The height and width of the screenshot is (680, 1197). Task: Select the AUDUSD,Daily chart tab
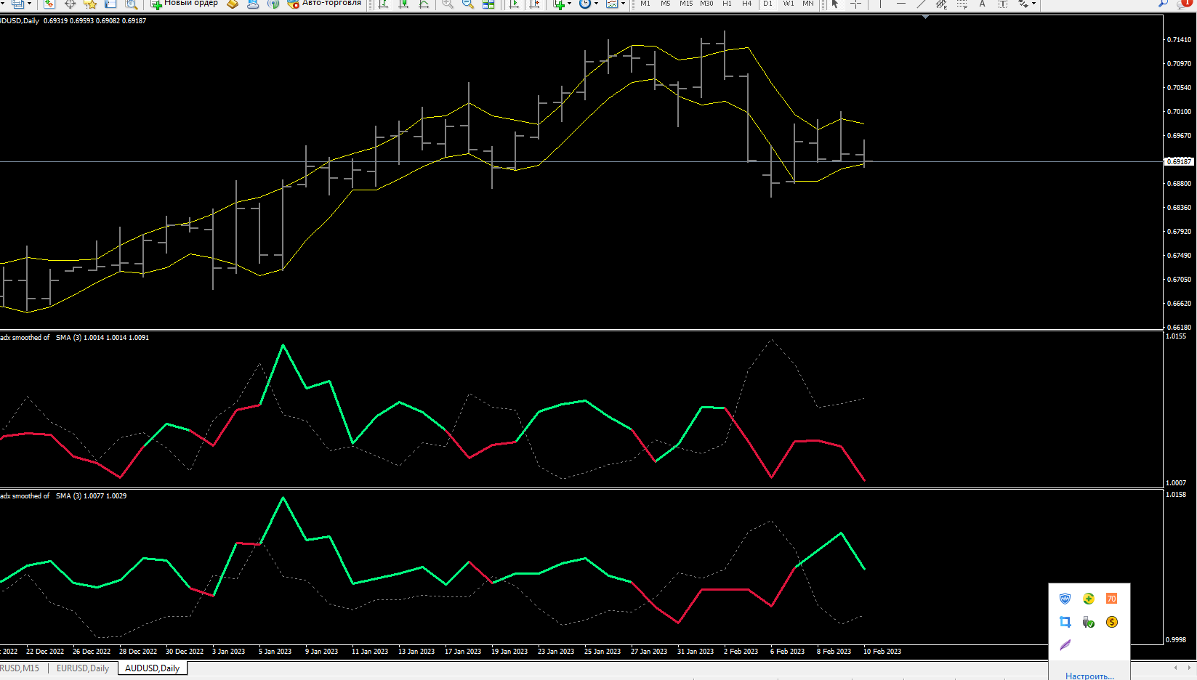point(152,668)
